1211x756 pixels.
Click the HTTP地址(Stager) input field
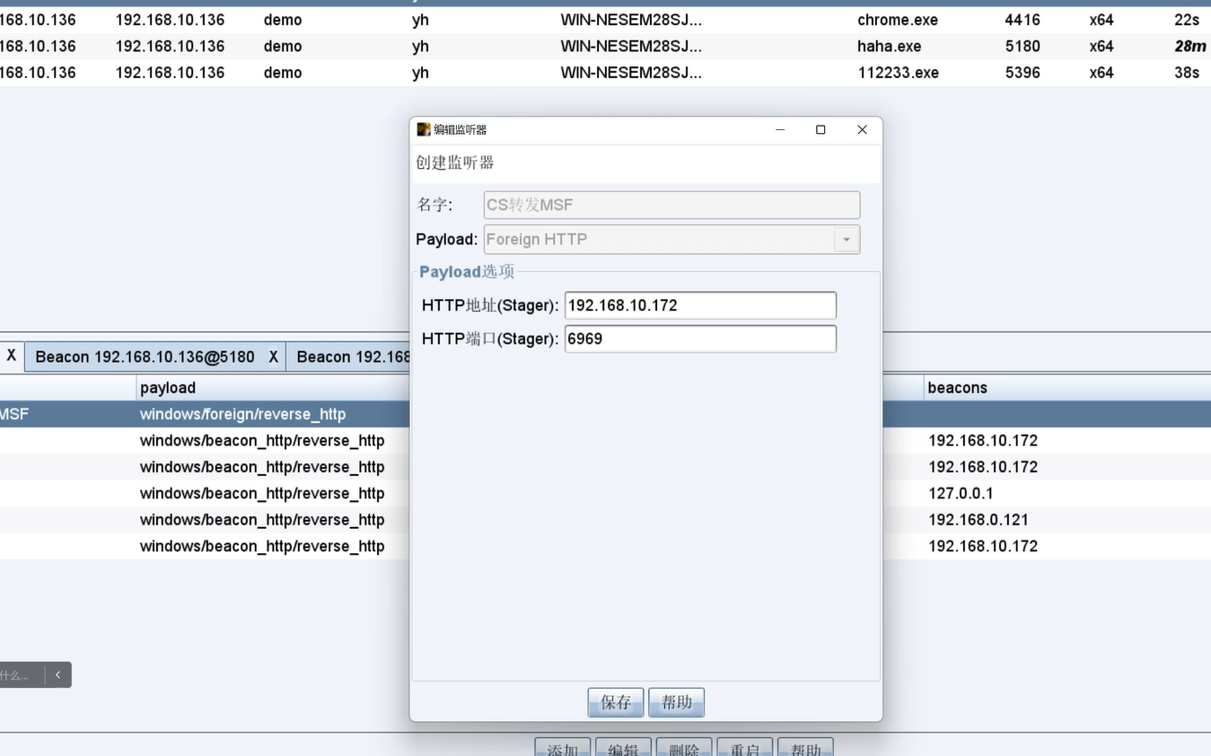(700, 305)
